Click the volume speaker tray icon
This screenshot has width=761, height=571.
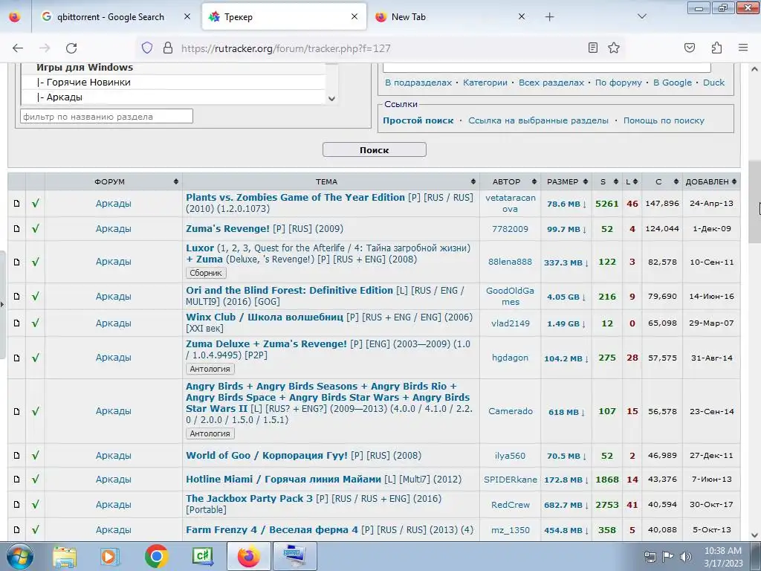click(x=685, y=557)
